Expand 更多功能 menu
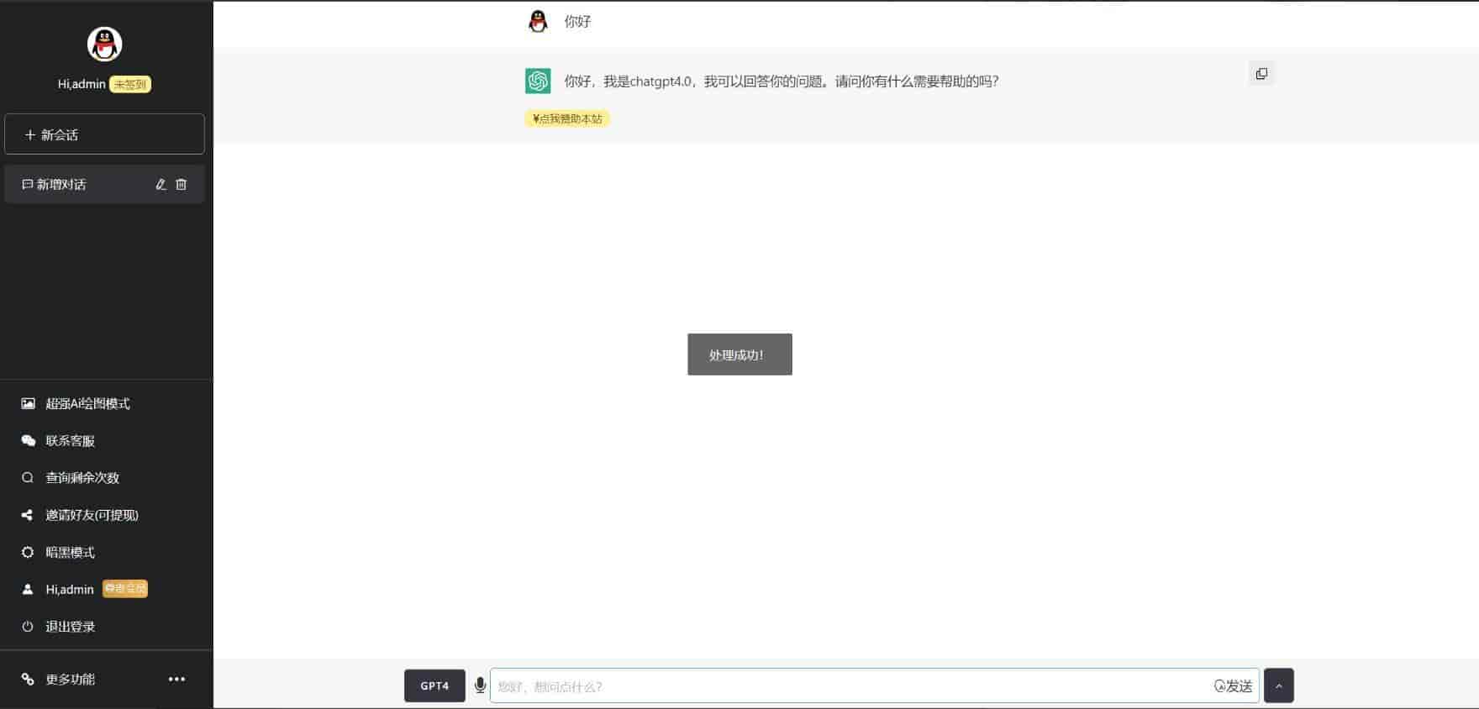The height and width of the screenshot is (709, 1479). (x=70, y=679)
